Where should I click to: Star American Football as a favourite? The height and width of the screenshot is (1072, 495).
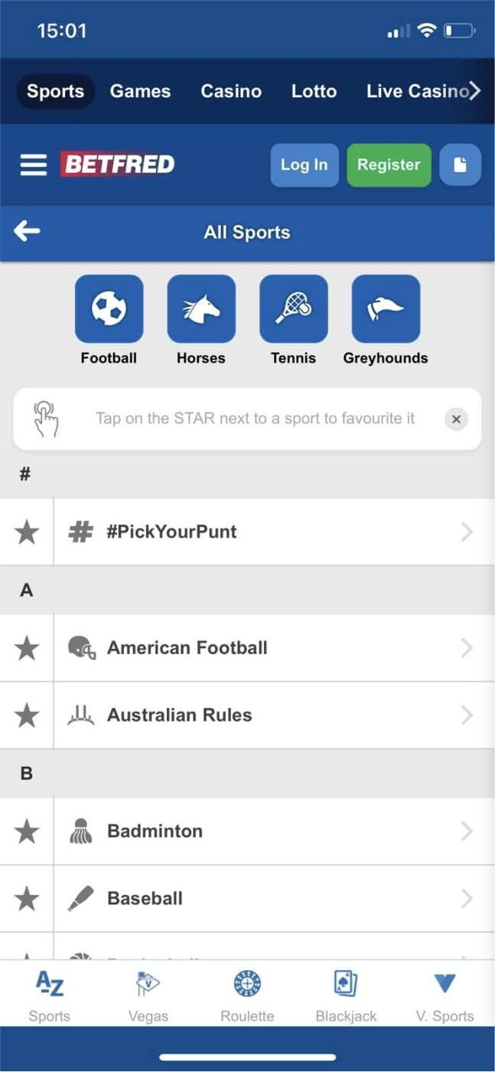pos(27,648)
